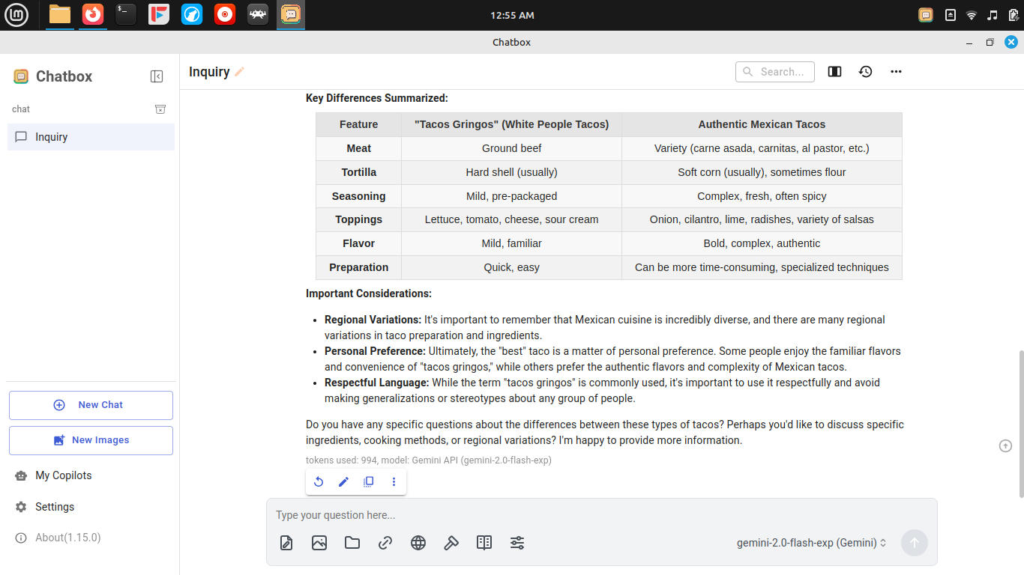Open the chat history icon
1024x575 pixels.
point(866,72)
